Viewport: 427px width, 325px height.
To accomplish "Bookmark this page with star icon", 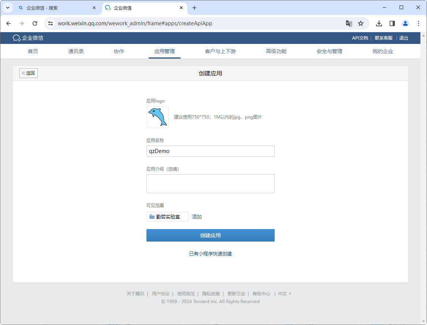I will (x=361, y=23).
